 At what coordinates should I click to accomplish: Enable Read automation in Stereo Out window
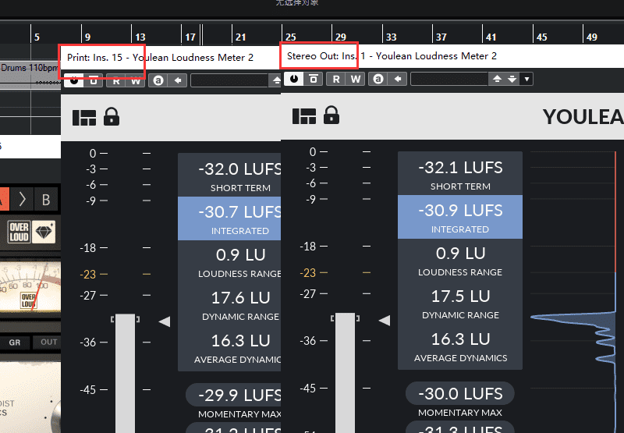[336, 79]
